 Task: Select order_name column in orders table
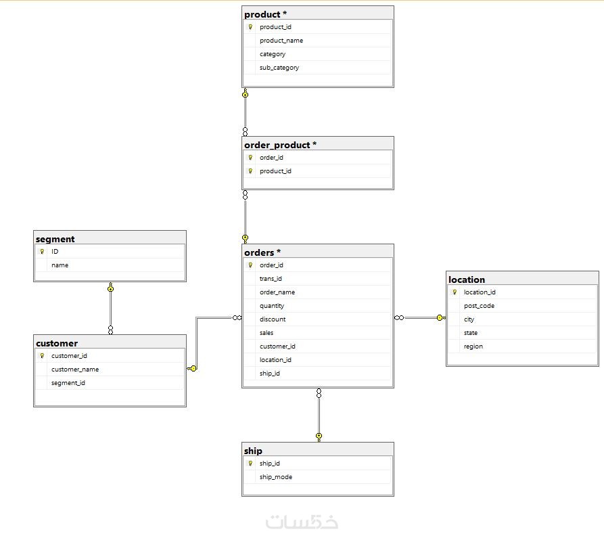318,292
